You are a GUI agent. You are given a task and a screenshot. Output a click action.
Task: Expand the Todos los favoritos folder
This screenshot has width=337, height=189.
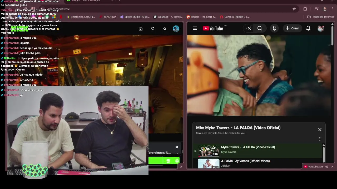point(321,17)
